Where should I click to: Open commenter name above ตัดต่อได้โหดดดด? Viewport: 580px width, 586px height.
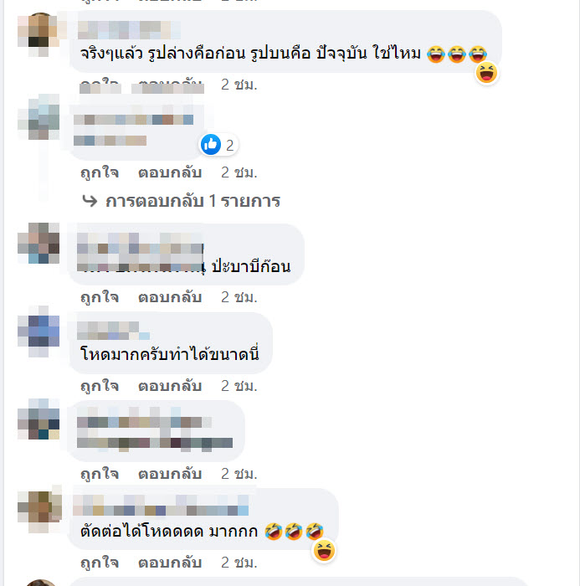pos(161,506)
